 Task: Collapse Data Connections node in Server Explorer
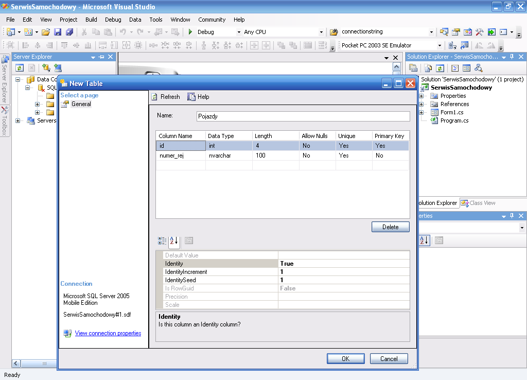click(x=18, y=80)
